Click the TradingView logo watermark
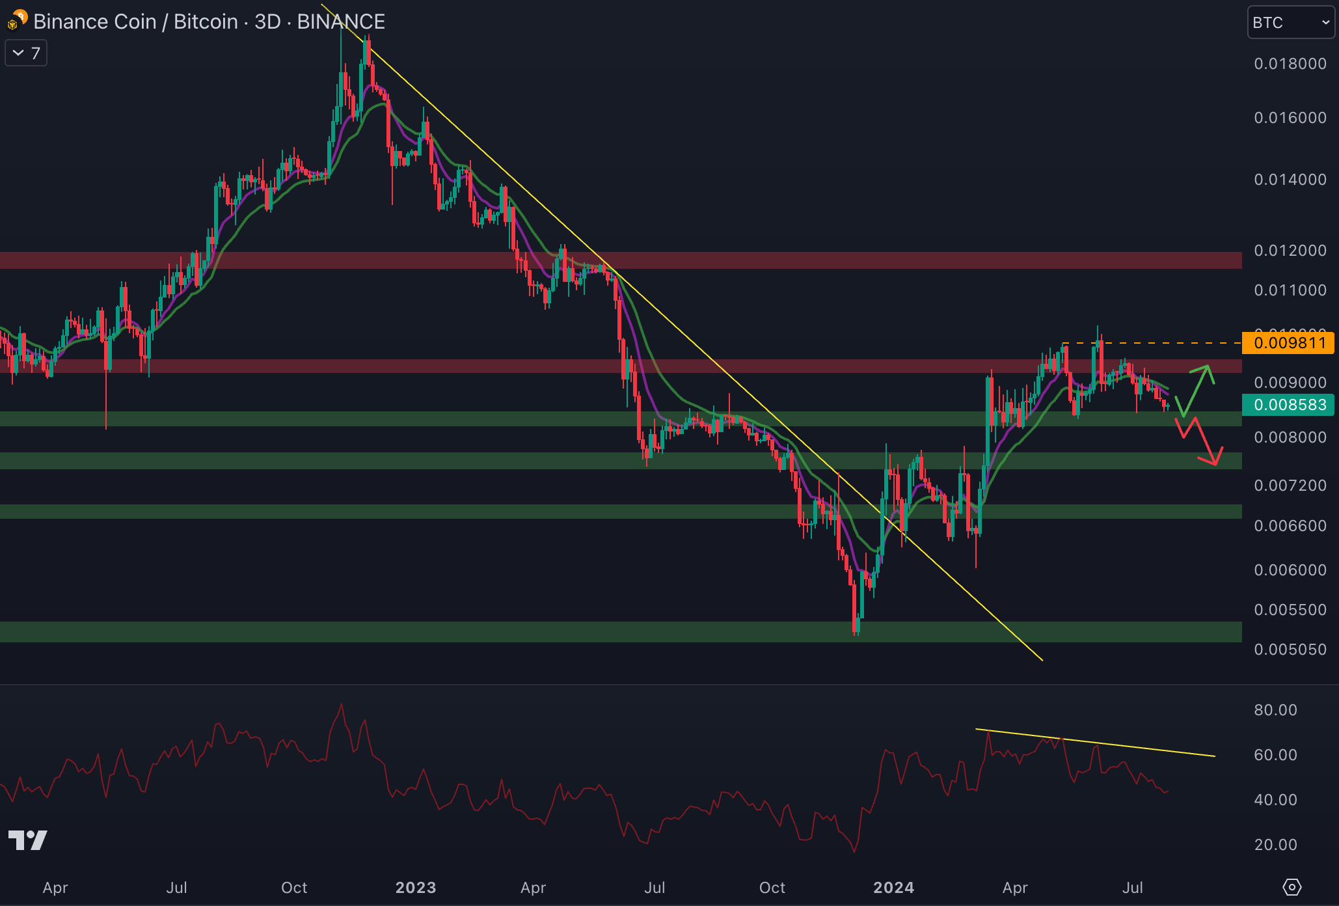This screenshot has width=1339, height=906. click(x=28, y=840)
